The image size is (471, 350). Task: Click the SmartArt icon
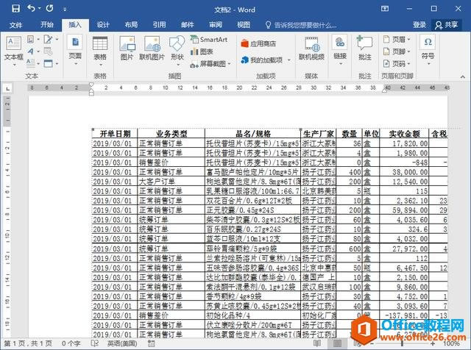209,39
